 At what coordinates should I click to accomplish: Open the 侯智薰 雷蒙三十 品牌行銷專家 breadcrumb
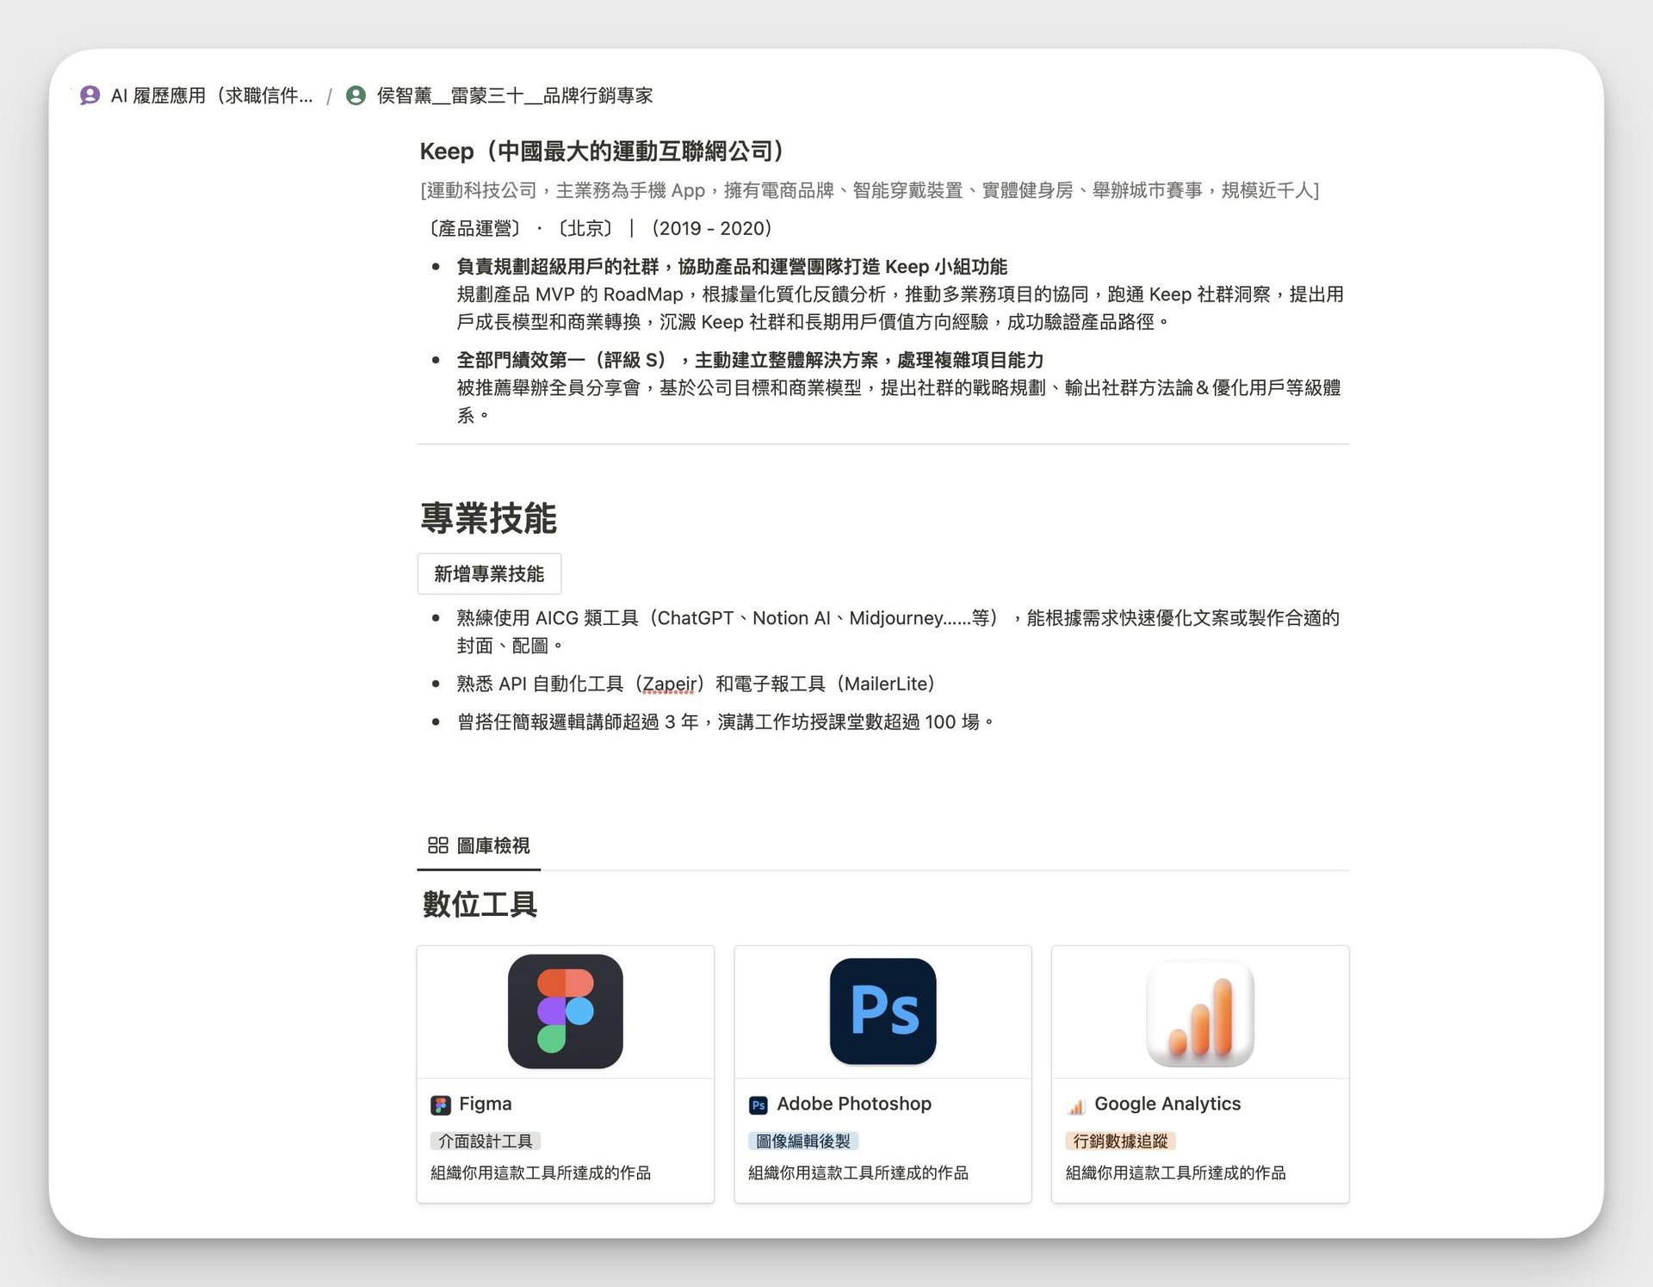click(514, 96)
